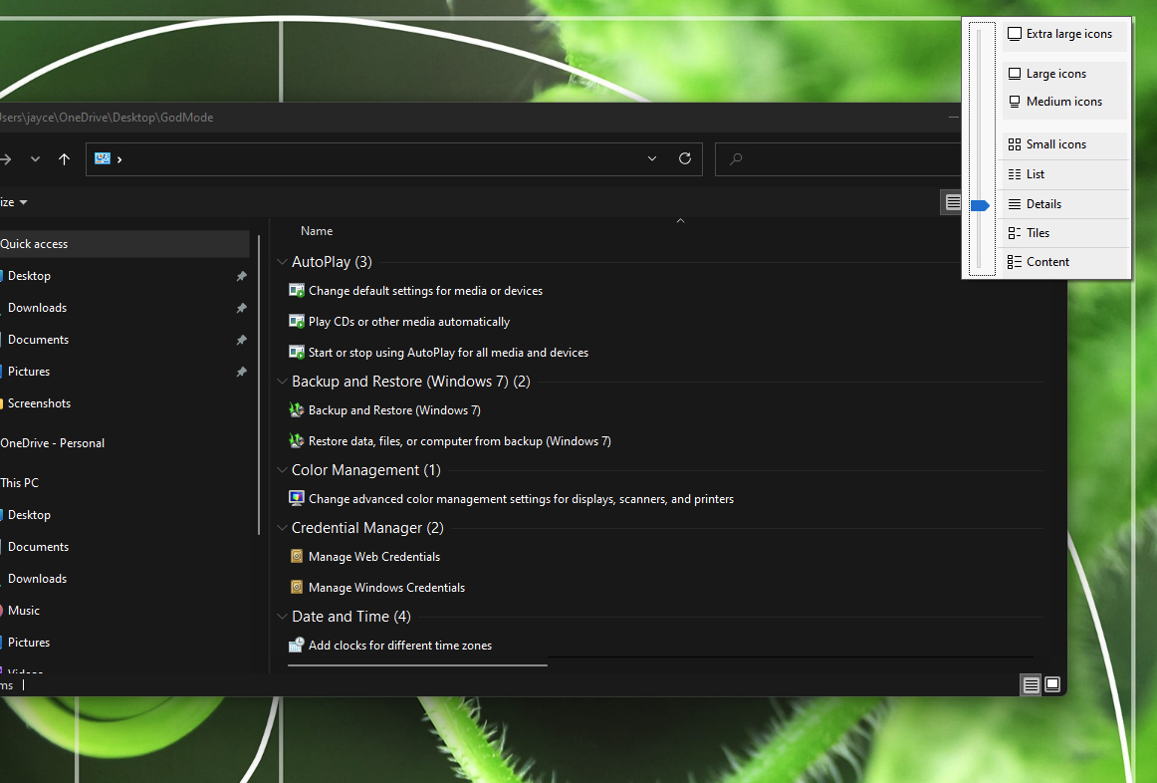Screen dimensions: 1157x783
Task: Select Quick access in navigation pane
Action: pyautogui.click(x=124, y=244)
